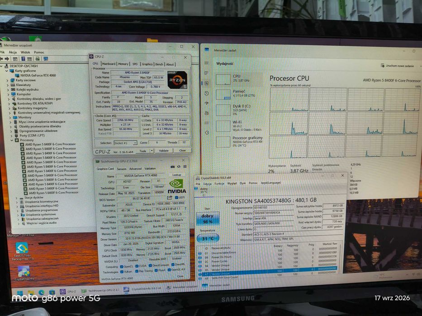Click the Validate button in CPU-Z

164,151
